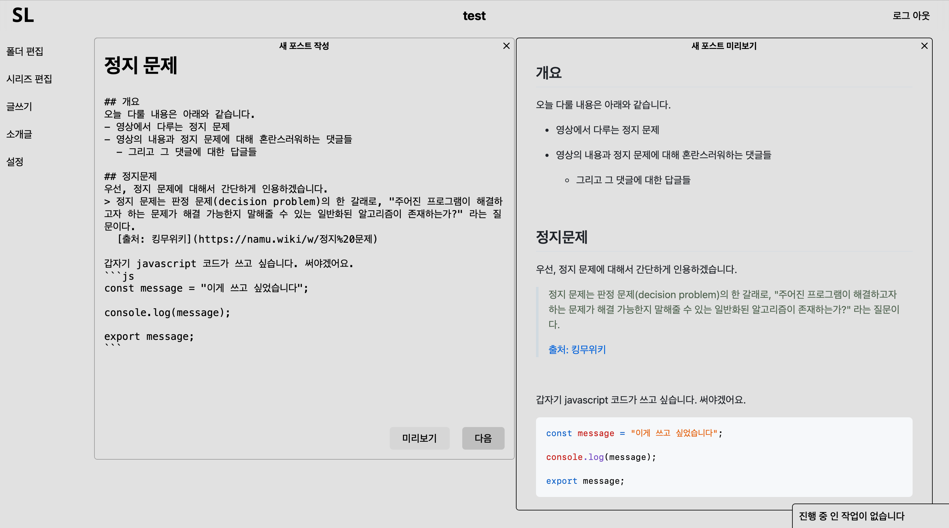Viewport: 949px width, 528px height.
Task: Click the 새 포스트 미리보기 panel title
Action: point(724,46)
